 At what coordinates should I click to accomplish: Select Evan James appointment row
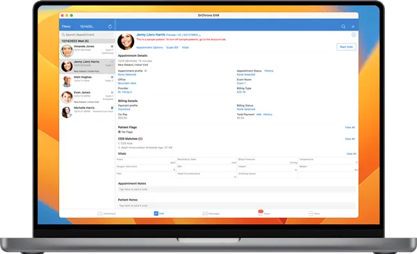click(x=88, y=97)
